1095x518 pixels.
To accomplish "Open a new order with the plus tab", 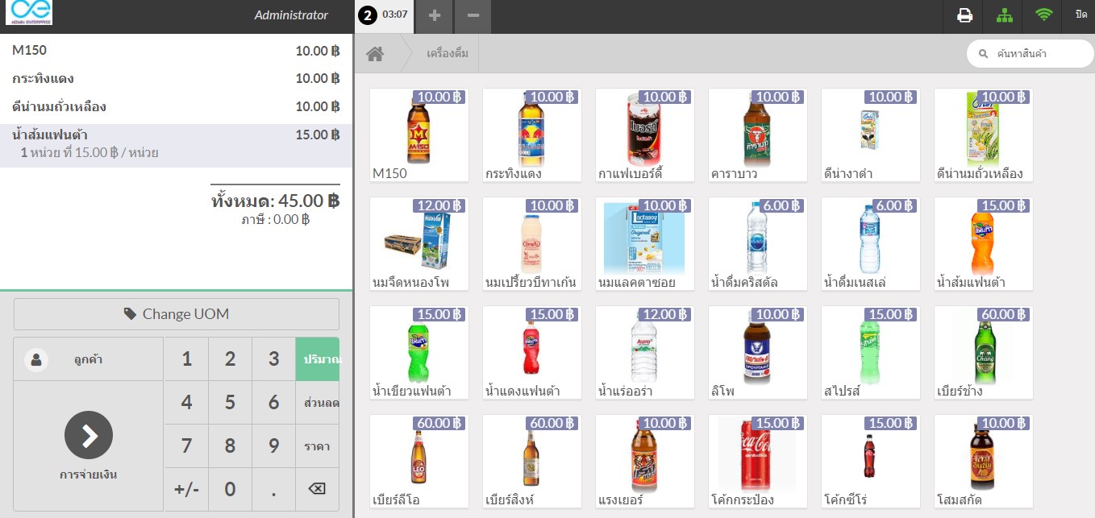I will pos(433,16).
